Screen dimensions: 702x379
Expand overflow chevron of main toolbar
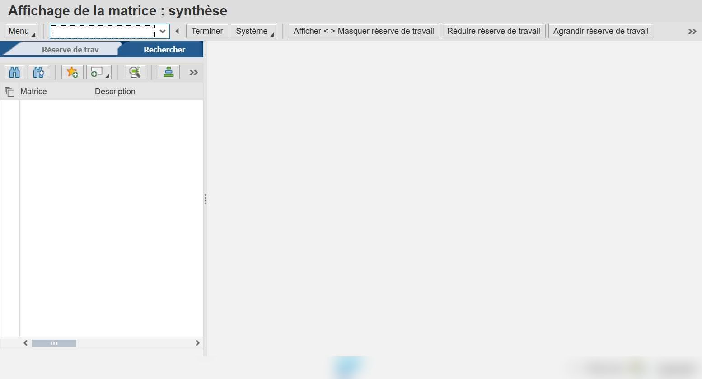click(x=692, y=31)
